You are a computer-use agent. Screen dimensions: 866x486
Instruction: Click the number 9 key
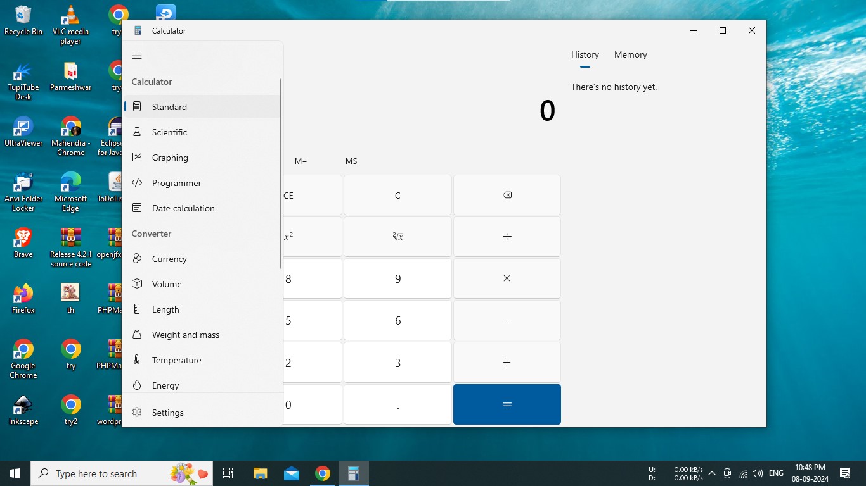[397, 278]
